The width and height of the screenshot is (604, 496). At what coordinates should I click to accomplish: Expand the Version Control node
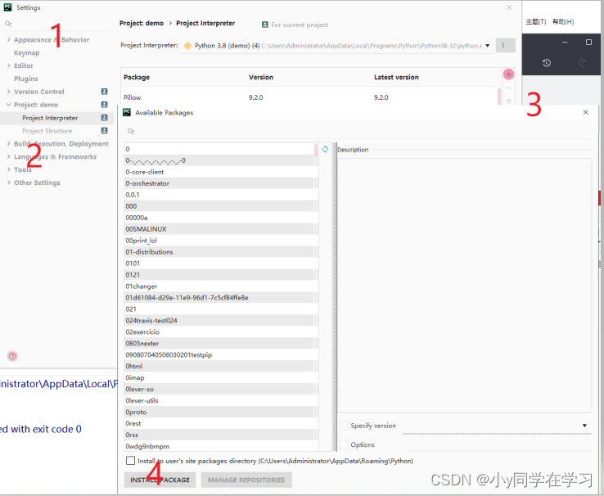[8, 92]
